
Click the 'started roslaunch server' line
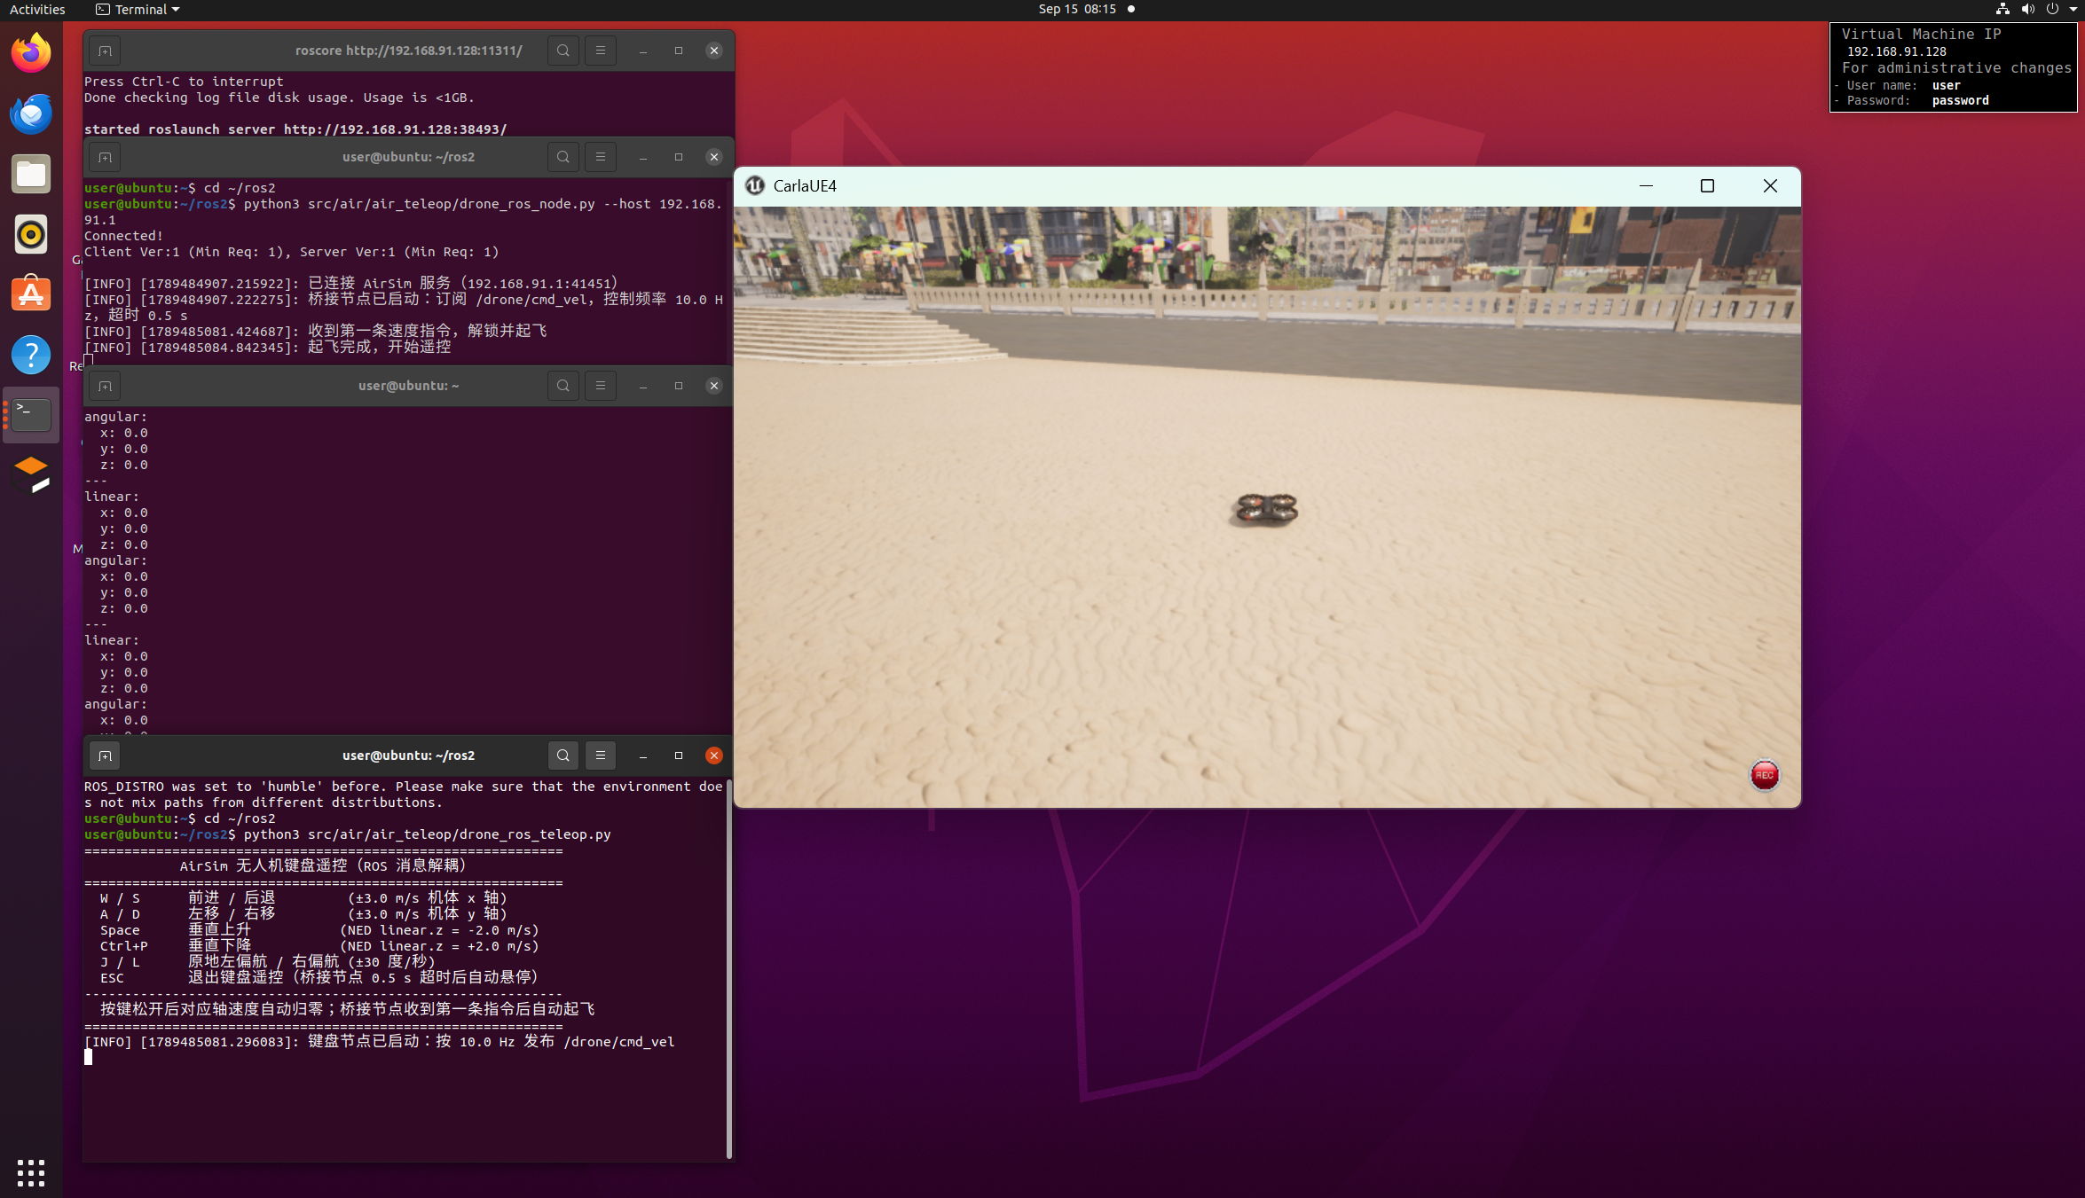click(295, 129)
